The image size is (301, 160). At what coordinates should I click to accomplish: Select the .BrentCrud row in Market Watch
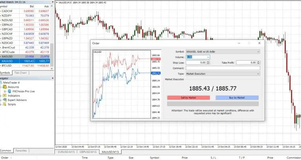coord(25,47)
